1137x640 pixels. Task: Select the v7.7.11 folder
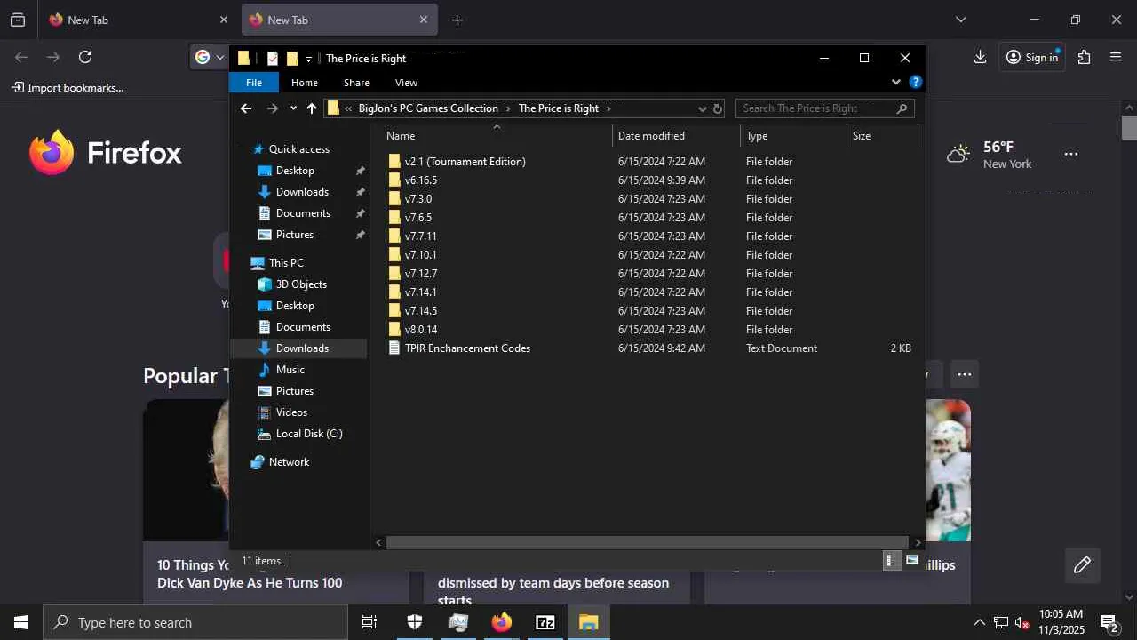[x=420, y=236]
